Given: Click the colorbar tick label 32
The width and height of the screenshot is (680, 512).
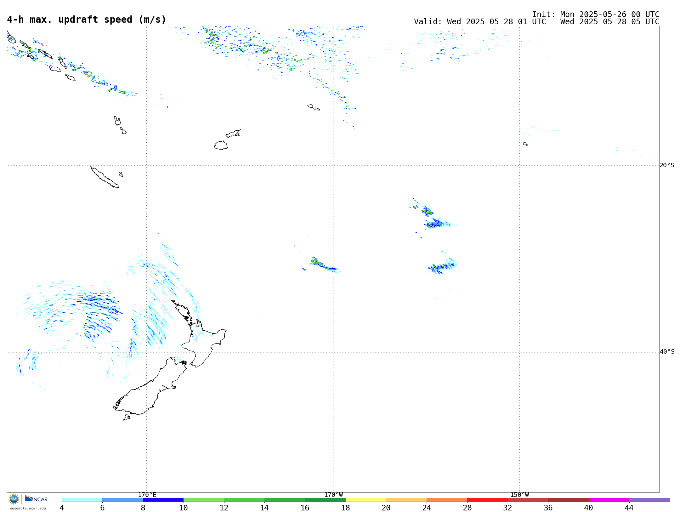Looking at the screenshot, I should pyautogui.click(x=508, y=508).
